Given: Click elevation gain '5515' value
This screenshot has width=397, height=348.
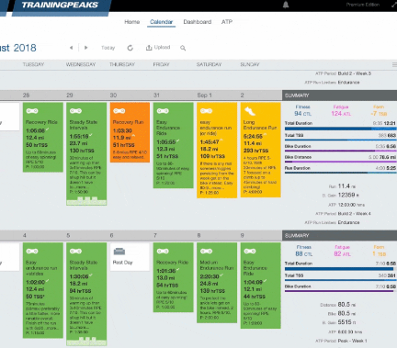Looking at the screenshot, I should pos(345,322).
